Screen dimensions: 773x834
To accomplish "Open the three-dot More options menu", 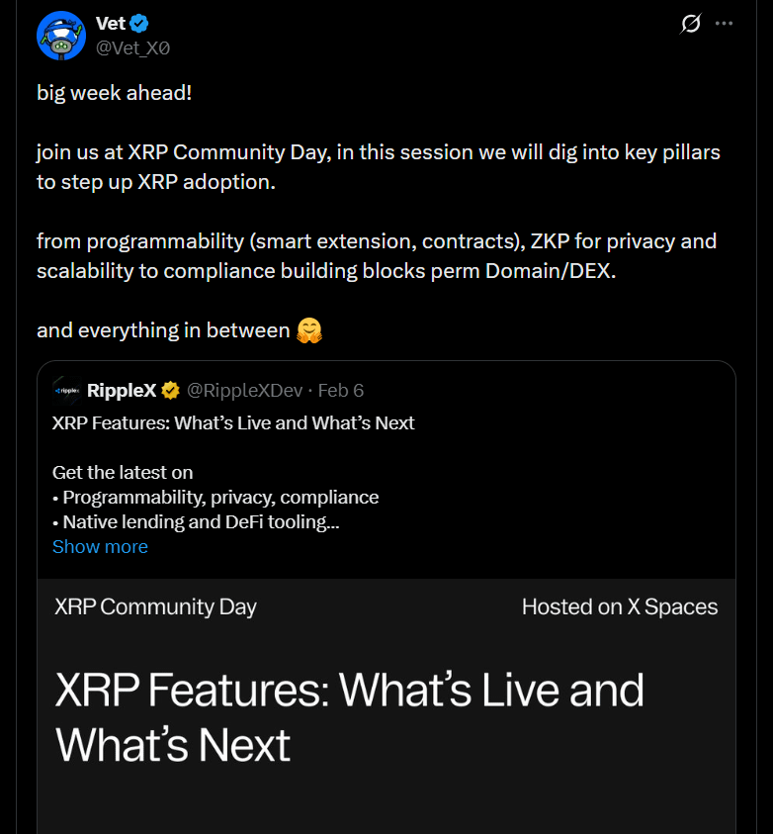I will click(725, 24).
